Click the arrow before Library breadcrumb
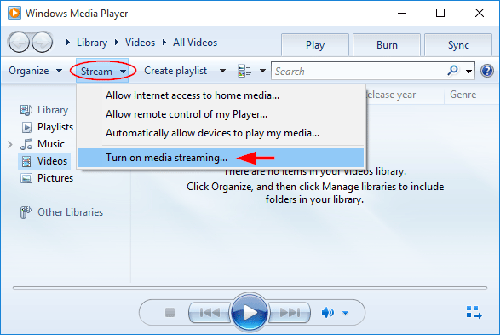The image size is (500, 335). [x=68, y=43]
